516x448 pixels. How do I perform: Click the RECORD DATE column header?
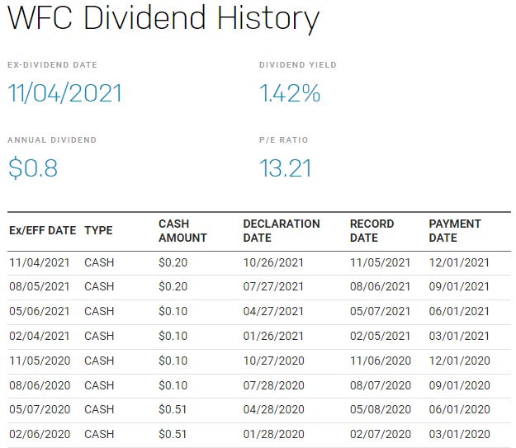(372, 230)
